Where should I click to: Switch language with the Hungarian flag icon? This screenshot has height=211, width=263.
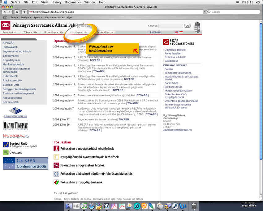point(181,32)
